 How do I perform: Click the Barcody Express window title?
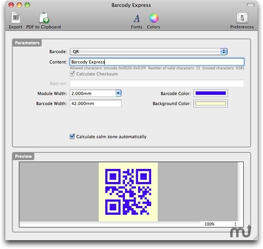131,5
